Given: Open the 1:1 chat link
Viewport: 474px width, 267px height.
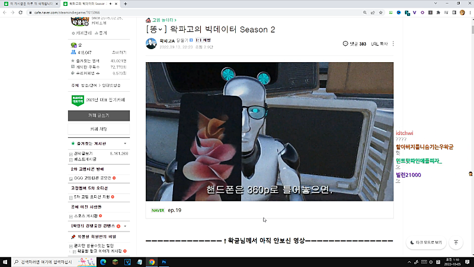Looking at the screenshot, I should click(203, 40).
